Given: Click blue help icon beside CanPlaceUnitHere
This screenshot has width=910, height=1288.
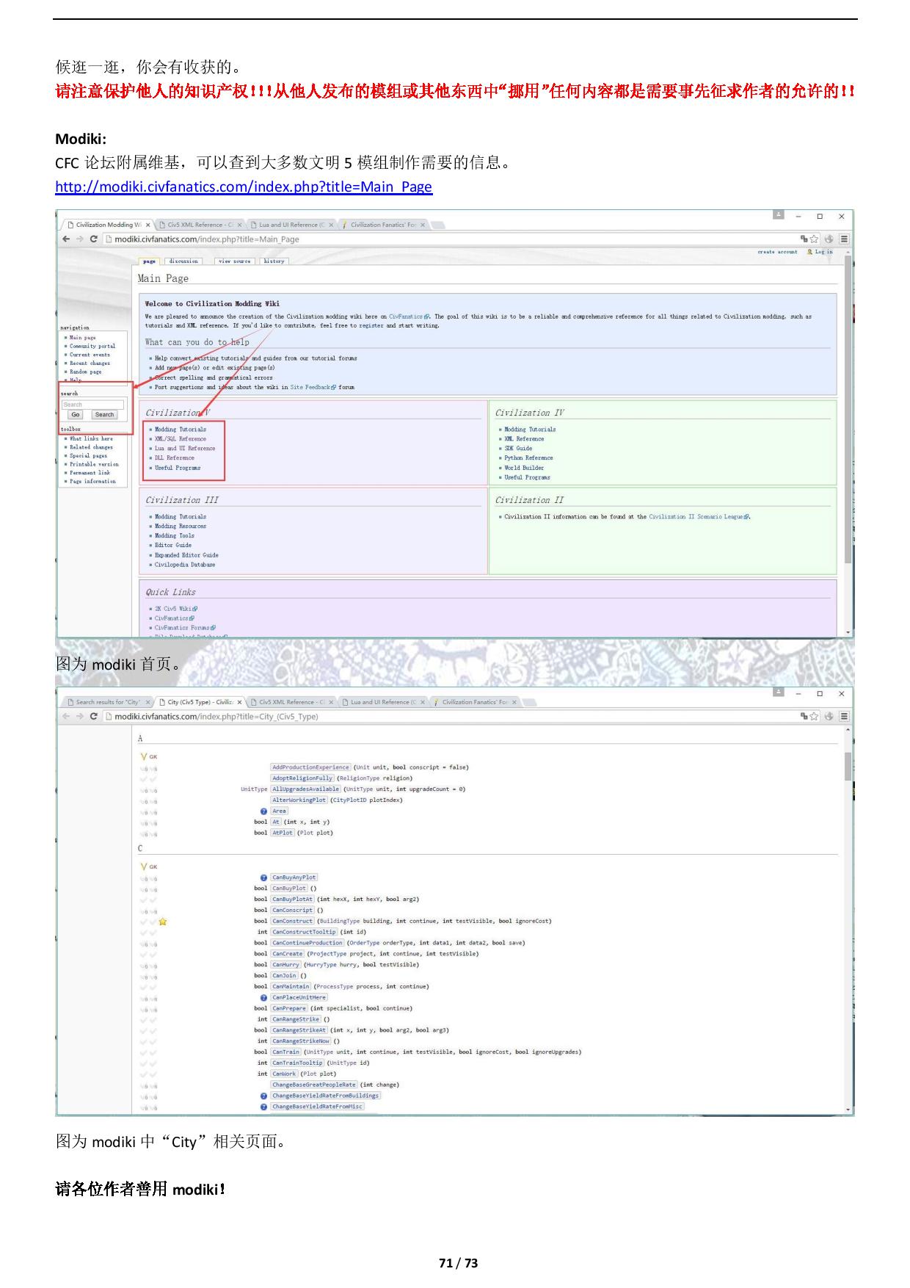Looking at the screenshot, I should tap(263, 997).
